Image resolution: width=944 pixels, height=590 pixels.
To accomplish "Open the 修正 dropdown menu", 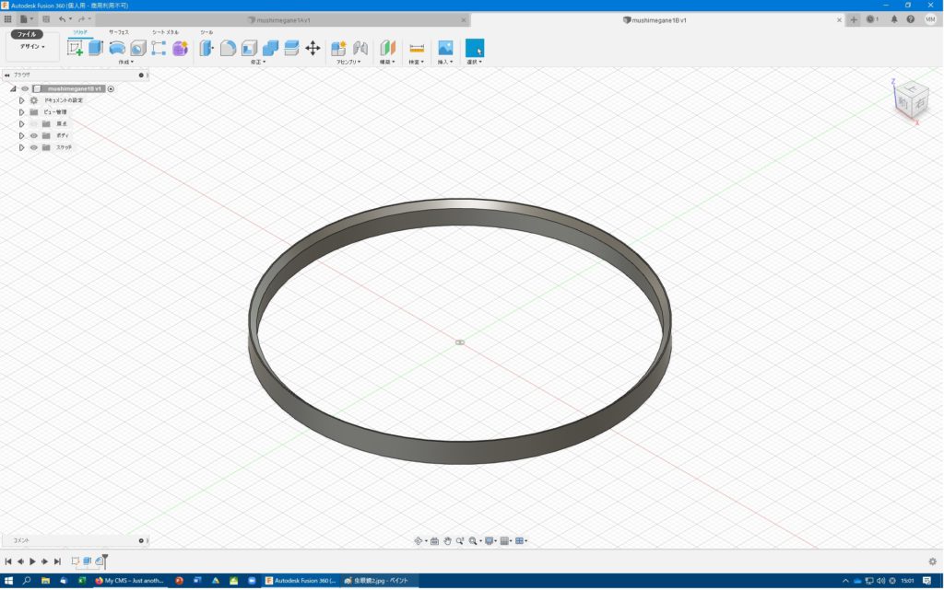I will (258, 62).
